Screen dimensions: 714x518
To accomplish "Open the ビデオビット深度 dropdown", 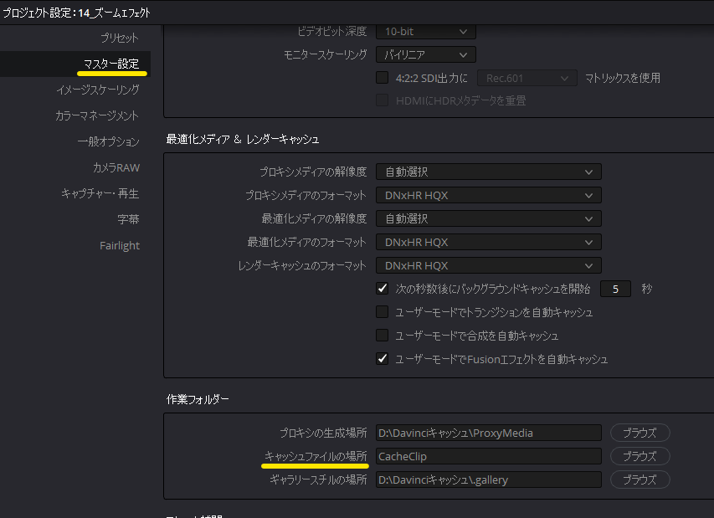I will coord(425,30).
